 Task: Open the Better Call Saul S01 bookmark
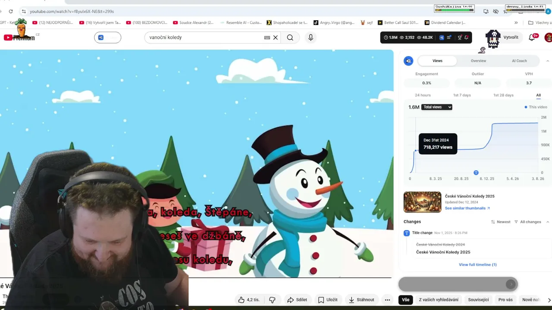(398, 22)
